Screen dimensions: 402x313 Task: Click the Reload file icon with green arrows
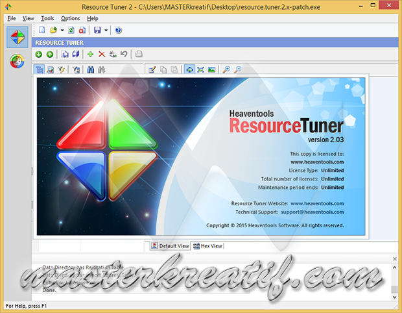71,30
